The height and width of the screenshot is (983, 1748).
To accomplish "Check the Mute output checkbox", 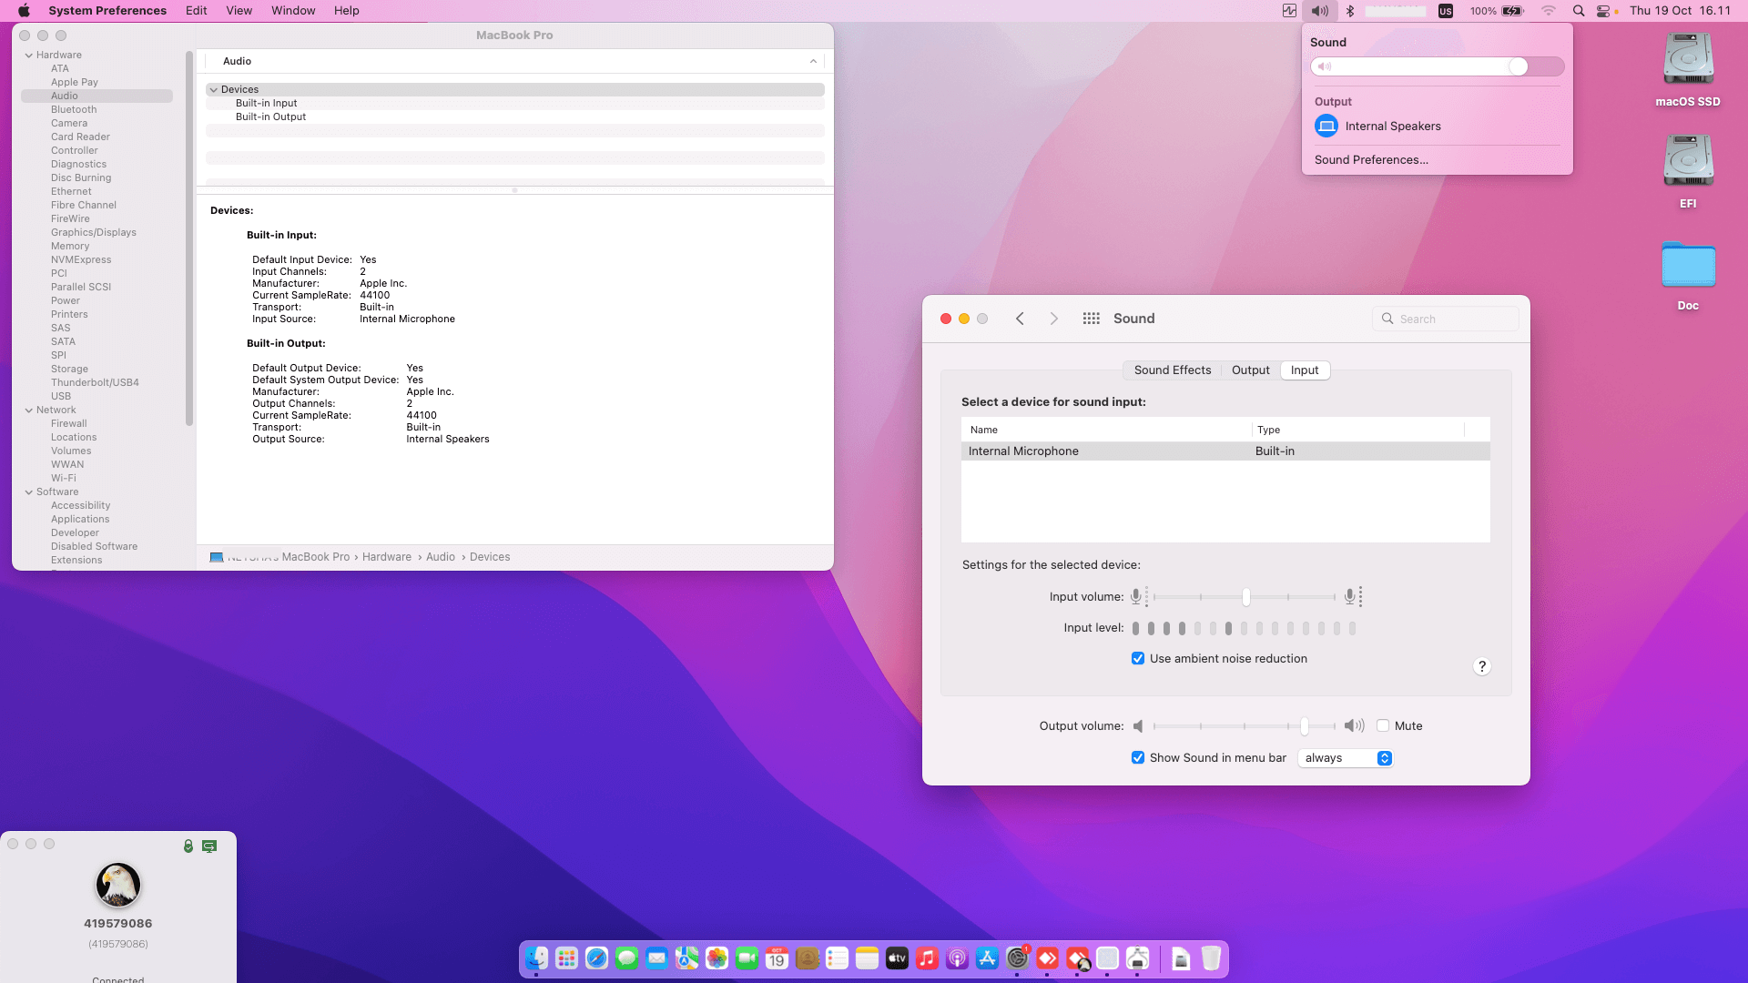I will (1383, 725).
